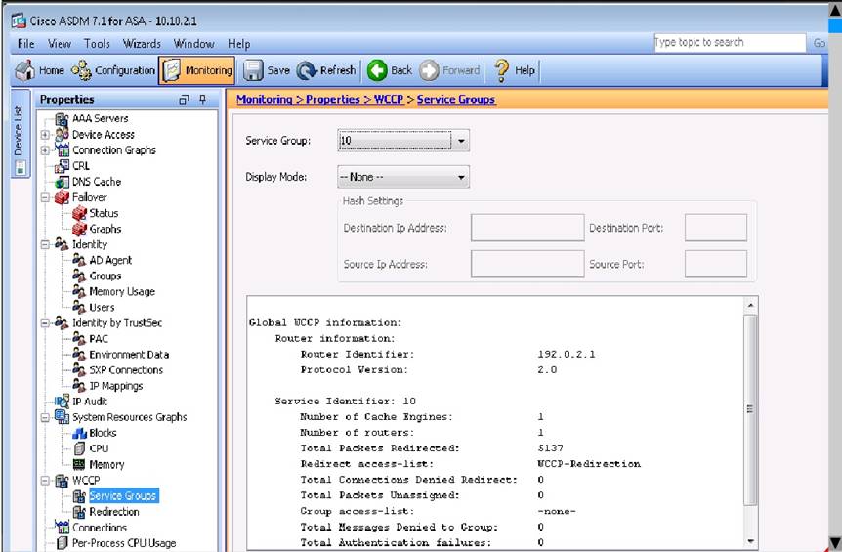Open the Display Mode dropdown
842x552 pixels.
click(x=462, y=178)
